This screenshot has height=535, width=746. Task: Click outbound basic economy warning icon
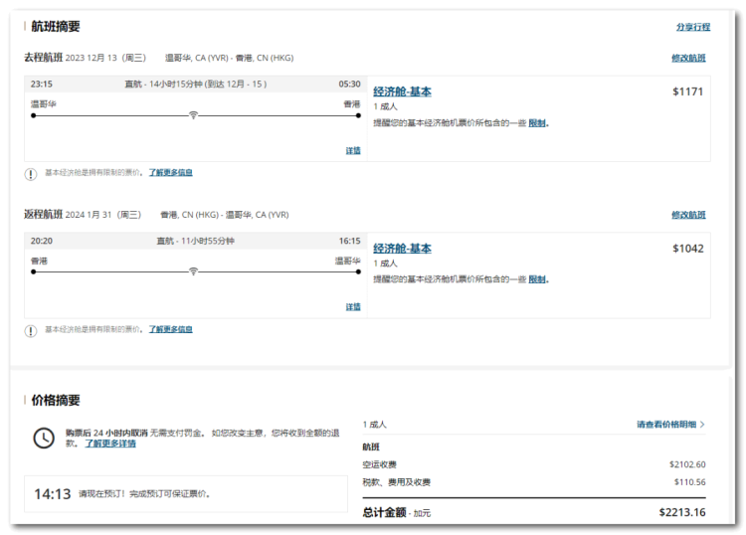coord(31,173)
